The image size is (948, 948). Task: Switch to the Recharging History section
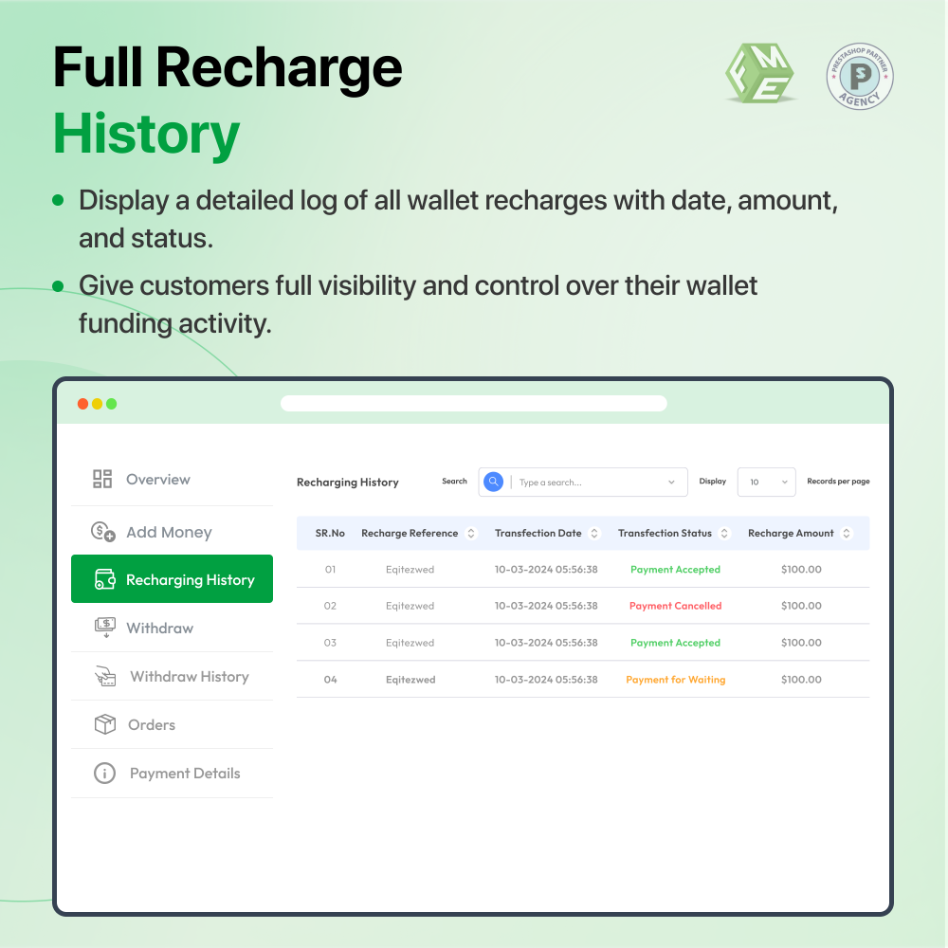click(172, 579)
